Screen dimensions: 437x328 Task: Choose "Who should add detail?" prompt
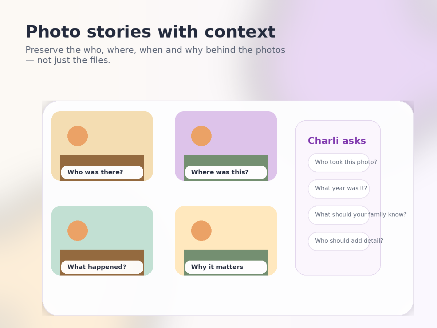coord(339,241)
